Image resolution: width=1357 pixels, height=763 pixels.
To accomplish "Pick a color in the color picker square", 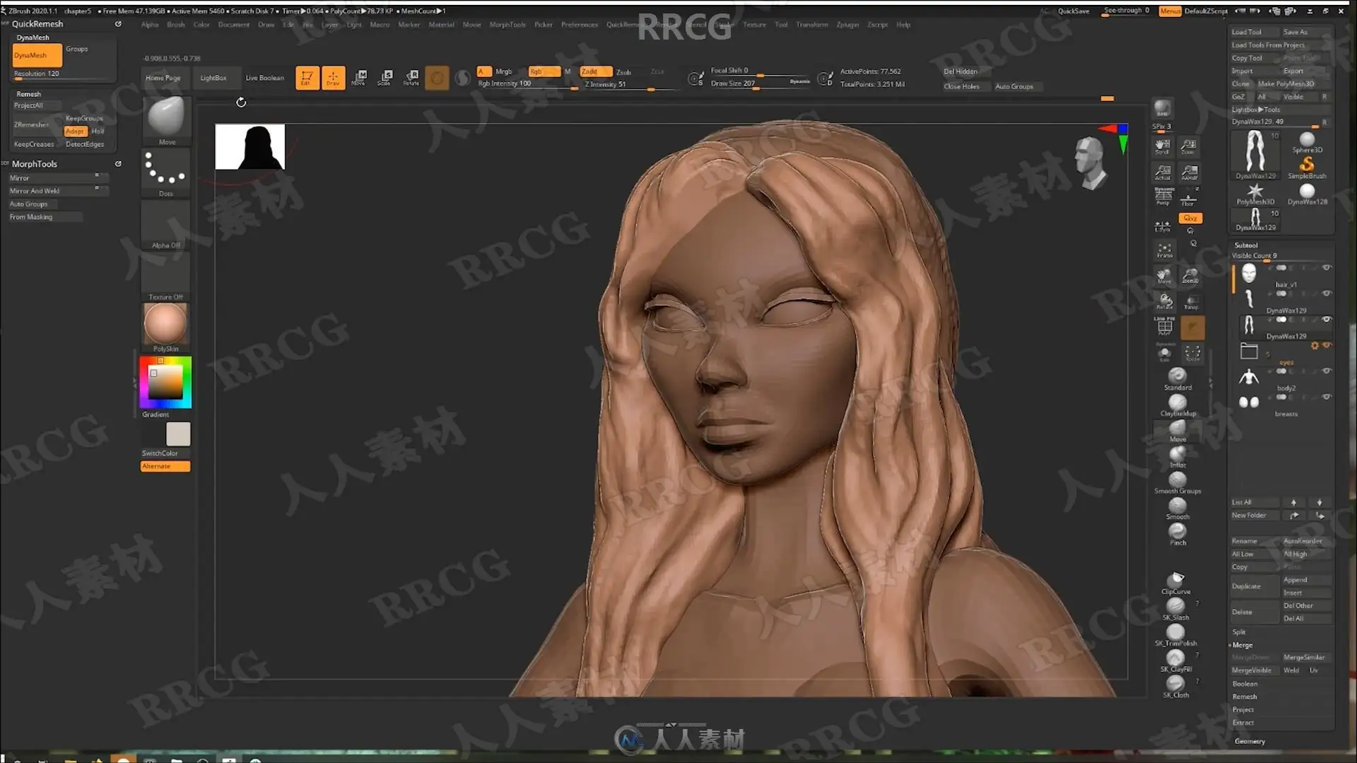I will click(165, 382).
